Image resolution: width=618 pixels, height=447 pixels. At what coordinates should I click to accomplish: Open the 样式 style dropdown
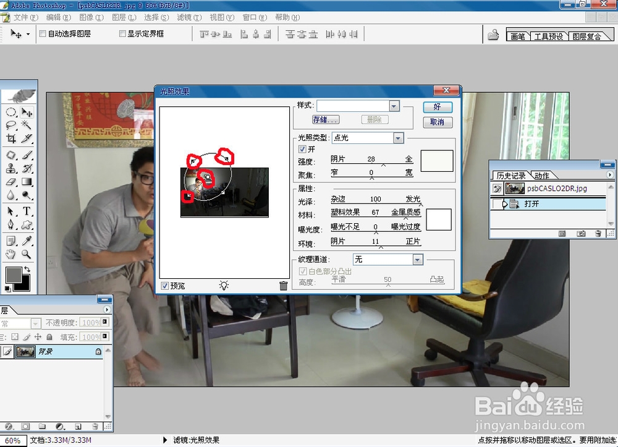(x=394, y=105)
